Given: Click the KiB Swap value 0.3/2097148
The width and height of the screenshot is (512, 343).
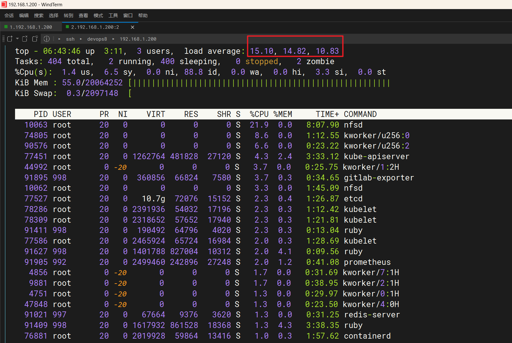Looking at the screenshot, I should (x=92, y=93).
